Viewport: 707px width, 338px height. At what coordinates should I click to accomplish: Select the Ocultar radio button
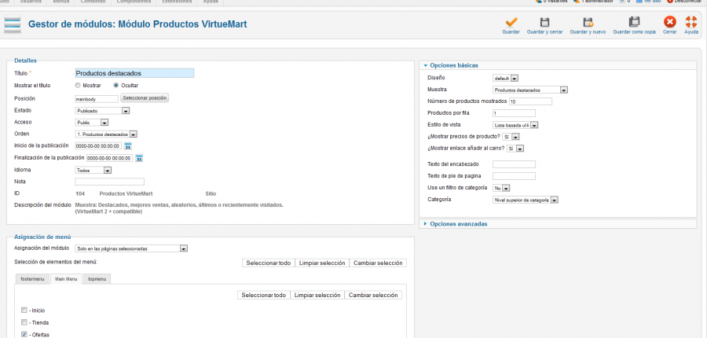click(x=116, y=86)
